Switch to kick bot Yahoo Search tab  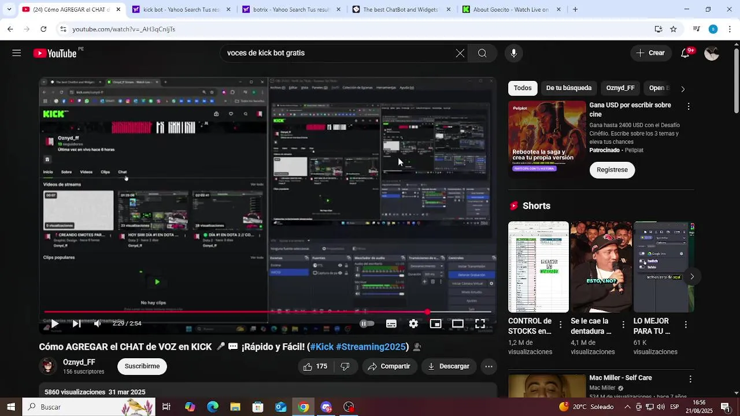[182, 9]
